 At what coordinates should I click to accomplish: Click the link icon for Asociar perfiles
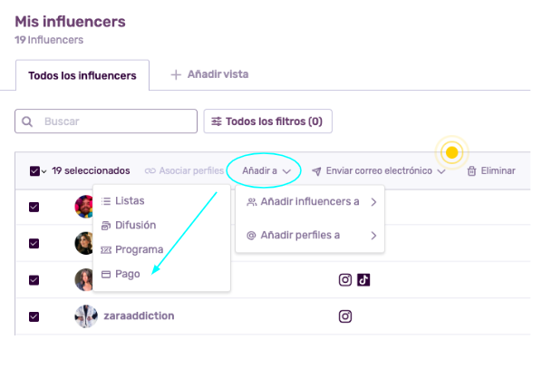pyautogui.click(x=150, y=170)
